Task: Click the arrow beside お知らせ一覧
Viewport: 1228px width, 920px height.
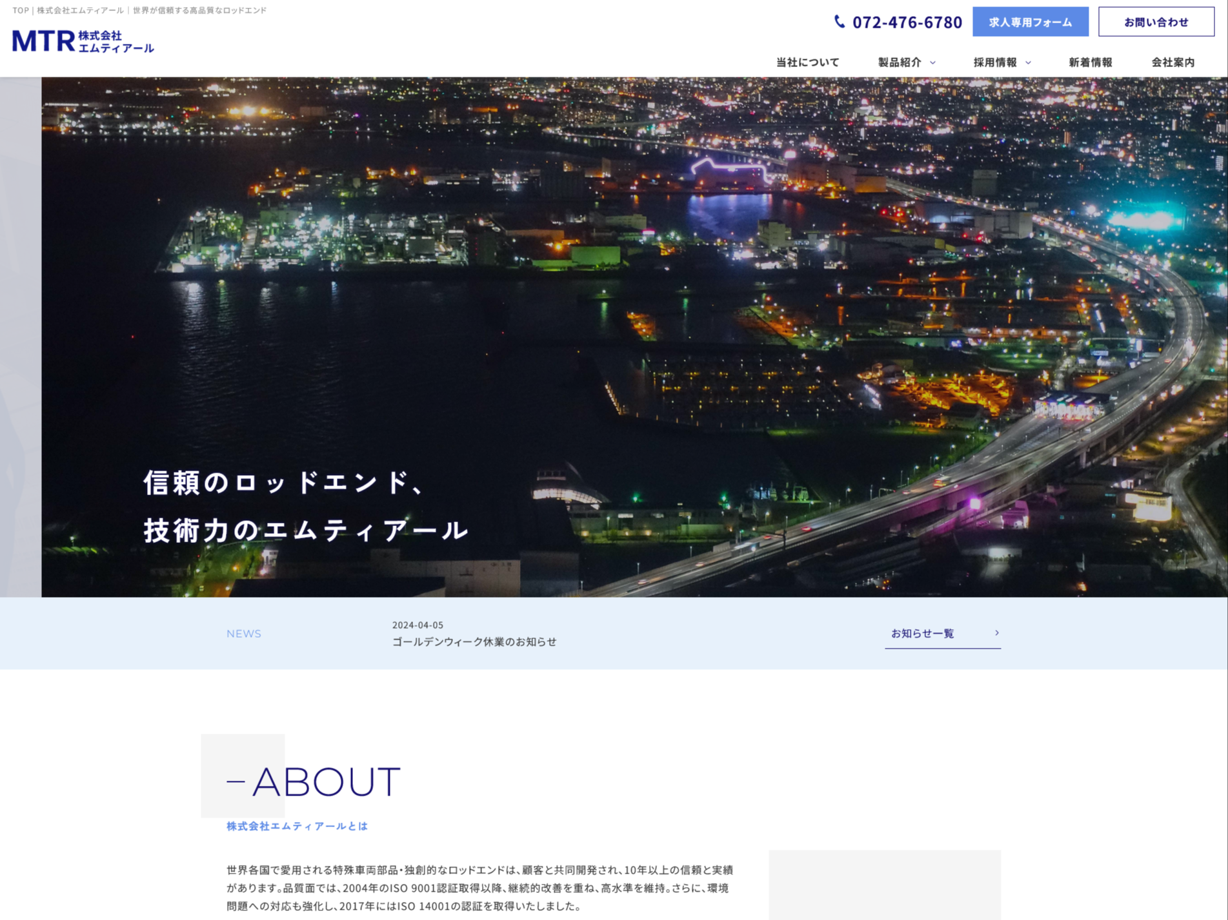Action: tap(996, 632)
